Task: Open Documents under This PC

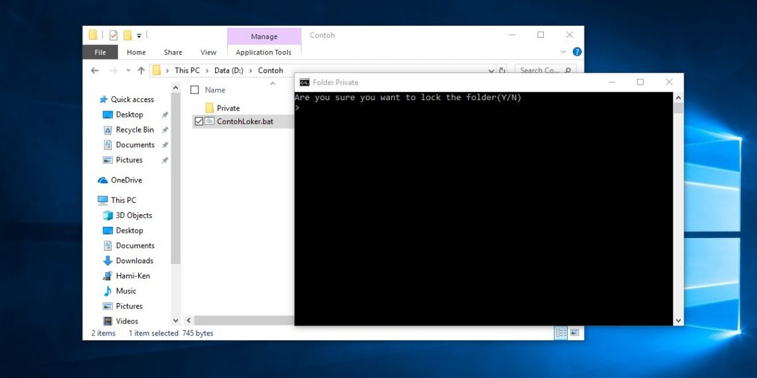Action: click(129, 245)
